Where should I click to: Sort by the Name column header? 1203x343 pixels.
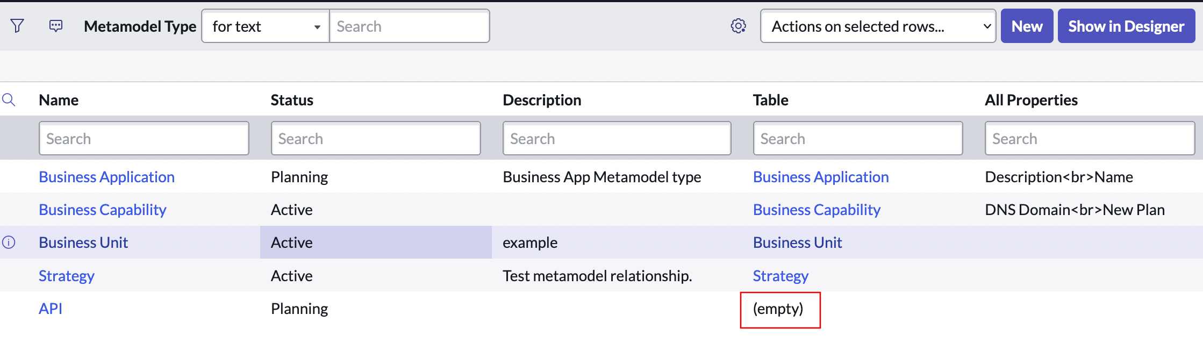59,100
